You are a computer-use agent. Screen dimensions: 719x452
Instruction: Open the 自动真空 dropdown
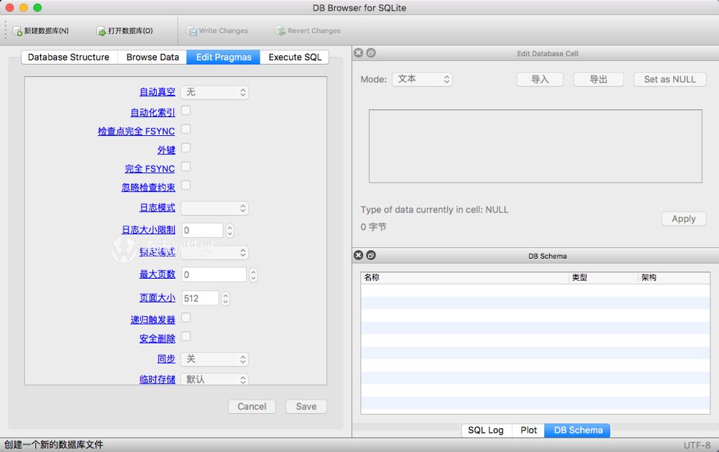tap(215, 92)
